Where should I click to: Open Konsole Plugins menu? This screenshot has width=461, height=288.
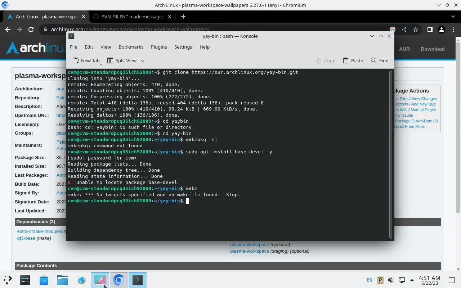[x=159, y=47]
